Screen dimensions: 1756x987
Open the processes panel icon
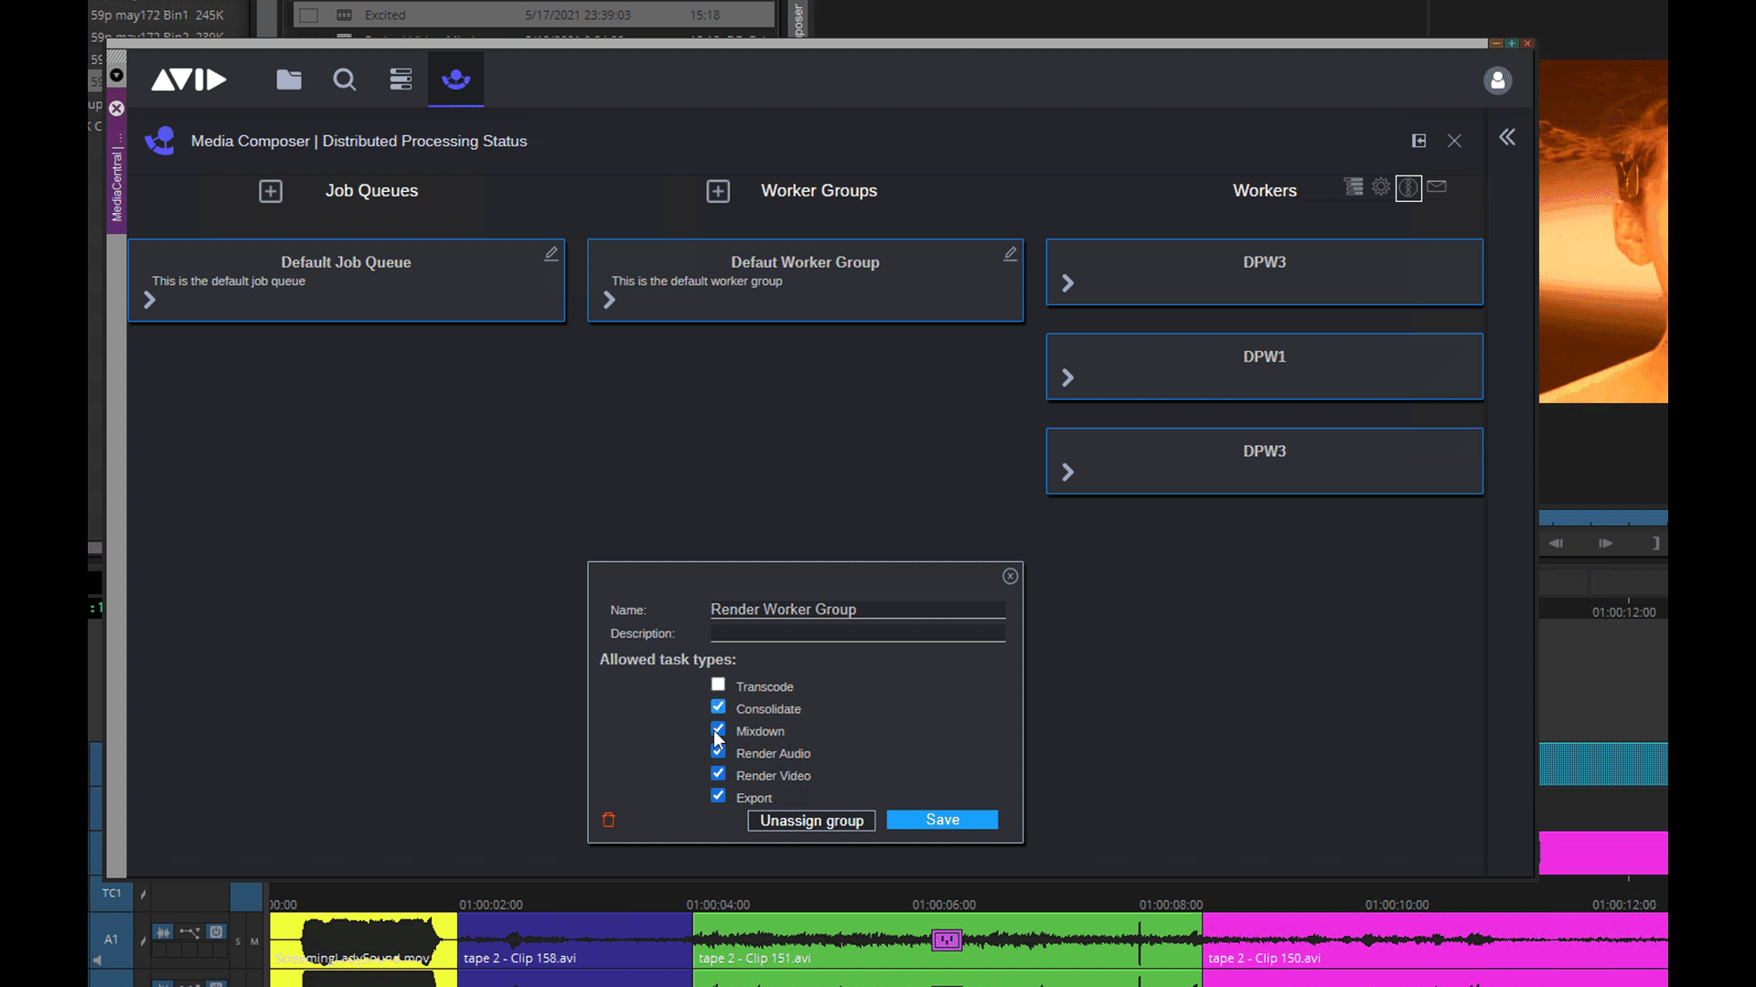[401, 80]
